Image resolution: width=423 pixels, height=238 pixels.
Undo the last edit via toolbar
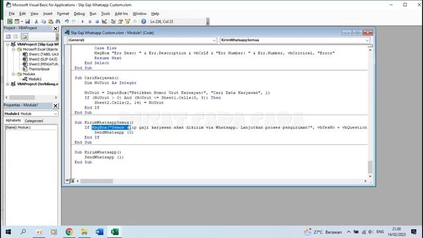pyautogui.click(x=67, y=21)
